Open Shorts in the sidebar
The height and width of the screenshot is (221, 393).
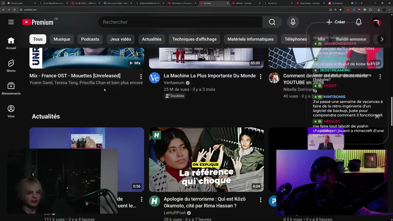click(11, 66)
